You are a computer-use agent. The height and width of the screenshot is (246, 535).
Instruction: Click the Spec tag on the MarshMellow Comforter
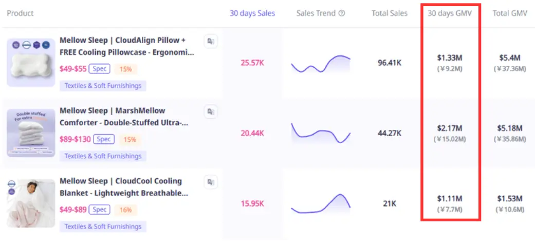click(x=104, y=139)
